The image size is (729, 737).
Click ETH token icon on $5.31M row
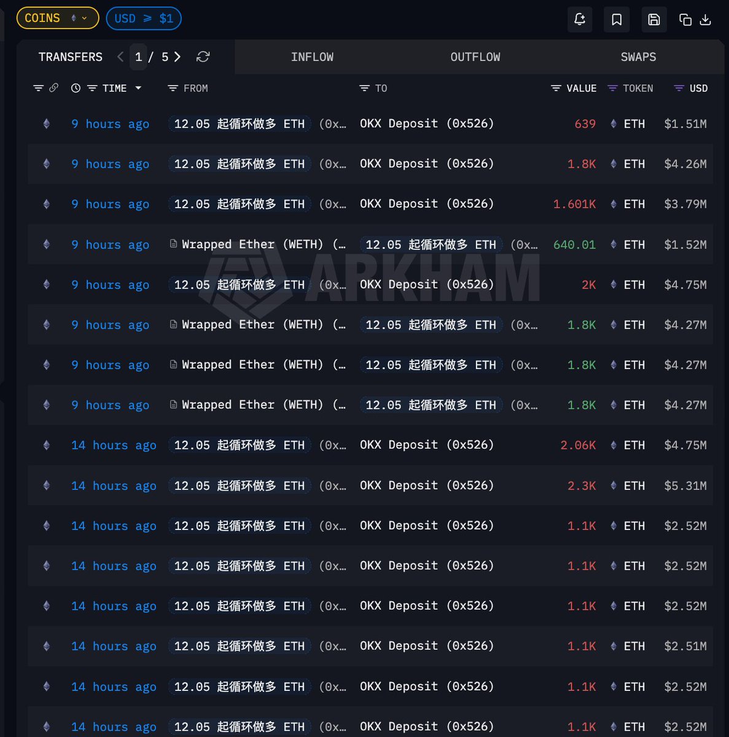click(x=613, y=486)
